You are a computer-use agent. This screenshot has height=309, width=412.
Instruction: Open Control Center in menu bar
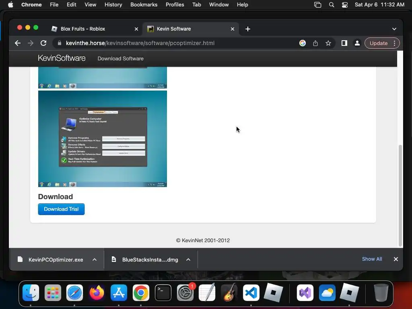pos(345,5)
